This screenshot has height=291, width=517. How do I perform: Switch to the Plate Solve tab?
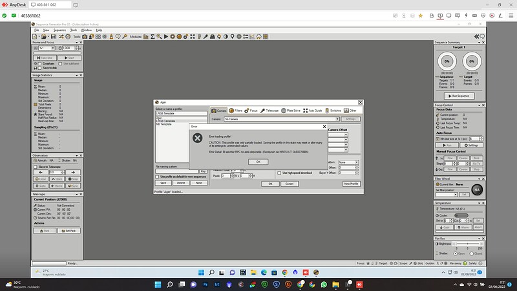pos(290,111)
